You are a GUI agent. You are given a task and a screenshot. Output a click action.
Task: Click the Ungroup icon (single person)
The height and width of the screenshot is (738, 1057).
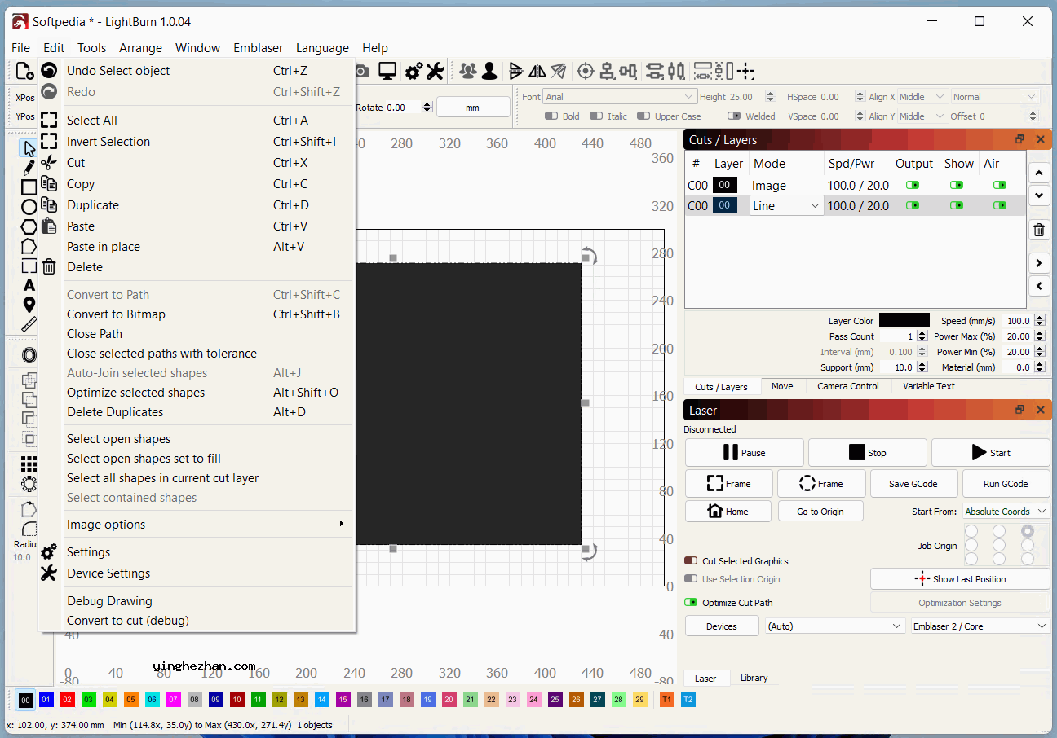(489, 72)
